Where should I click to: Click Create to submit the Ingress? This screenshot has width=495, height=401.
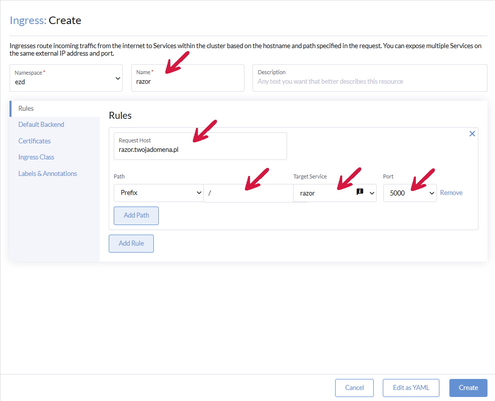[468, 387]
